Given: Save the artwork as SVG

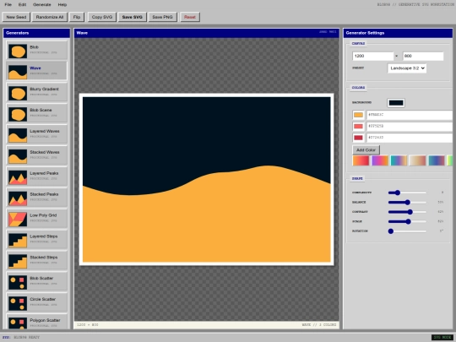Looking at the screenshot, I should 133,17.
